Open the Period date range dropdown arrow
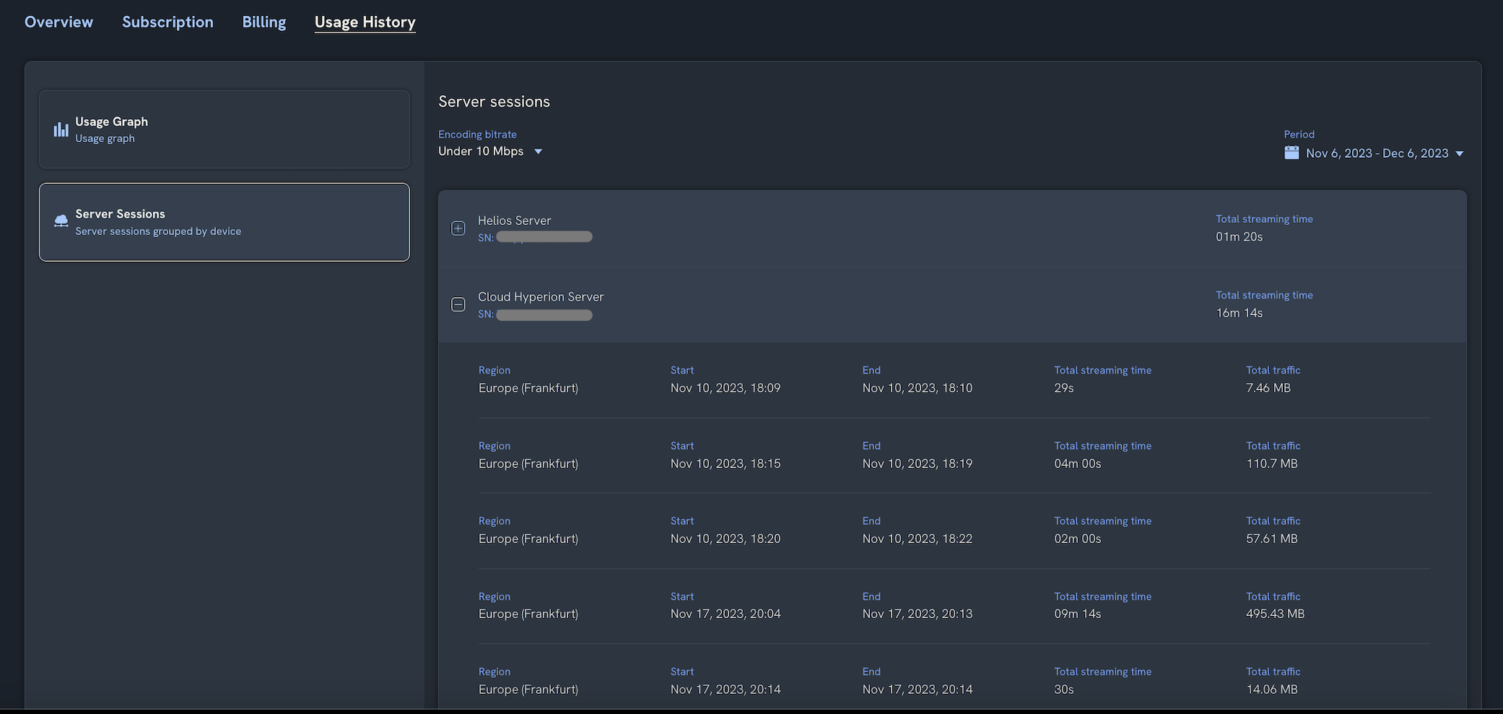Image resolution: width=1503 pixels, height=714 pixels. click(1460, 154)
